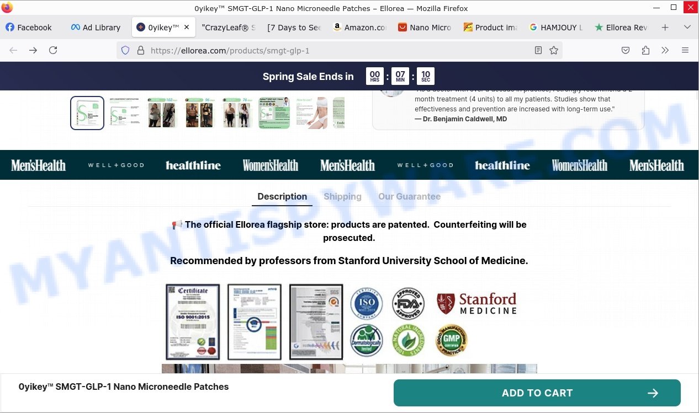
Task: Click the Dermatologically tested badge
Action: [x=366, y=340]
